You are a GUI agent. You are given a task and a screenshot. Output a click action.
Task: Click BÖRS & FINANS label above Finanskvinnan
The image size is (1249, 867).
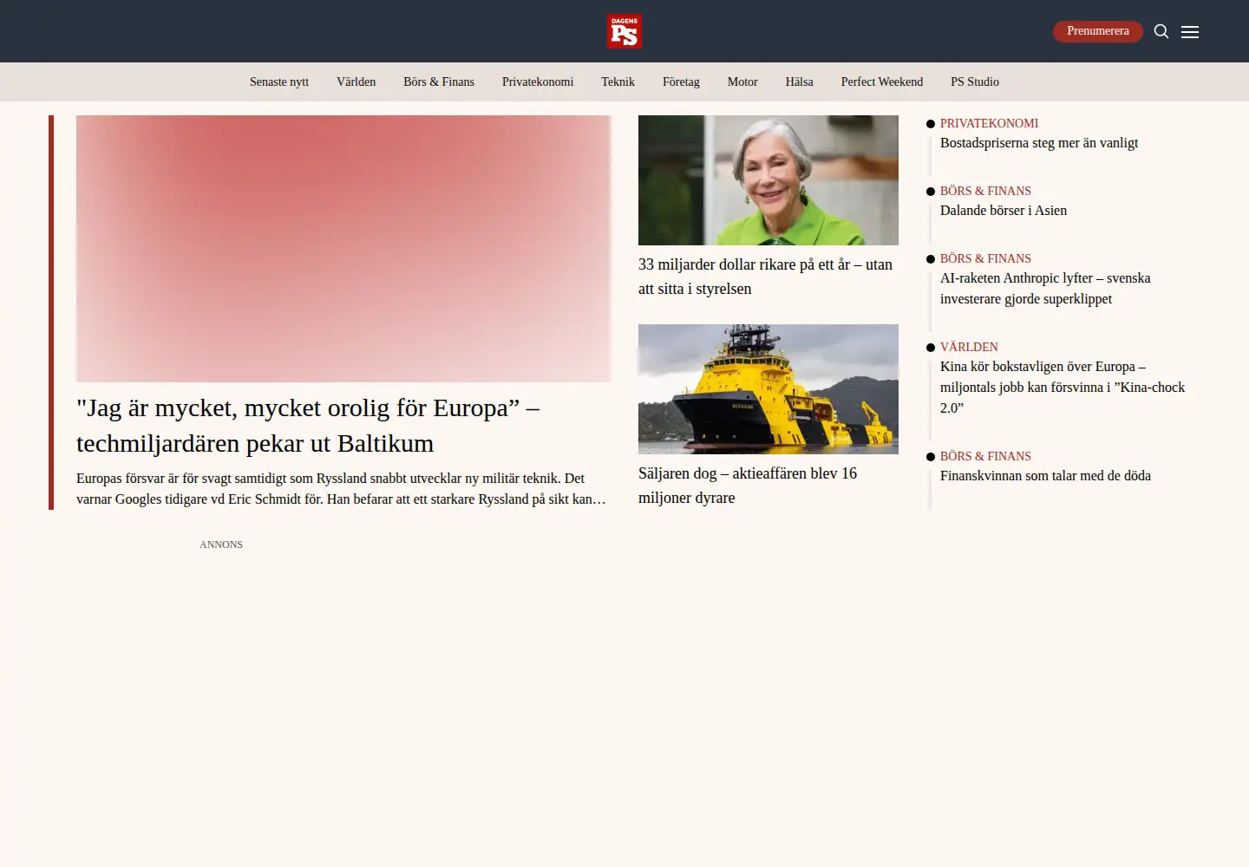point(985,456)
